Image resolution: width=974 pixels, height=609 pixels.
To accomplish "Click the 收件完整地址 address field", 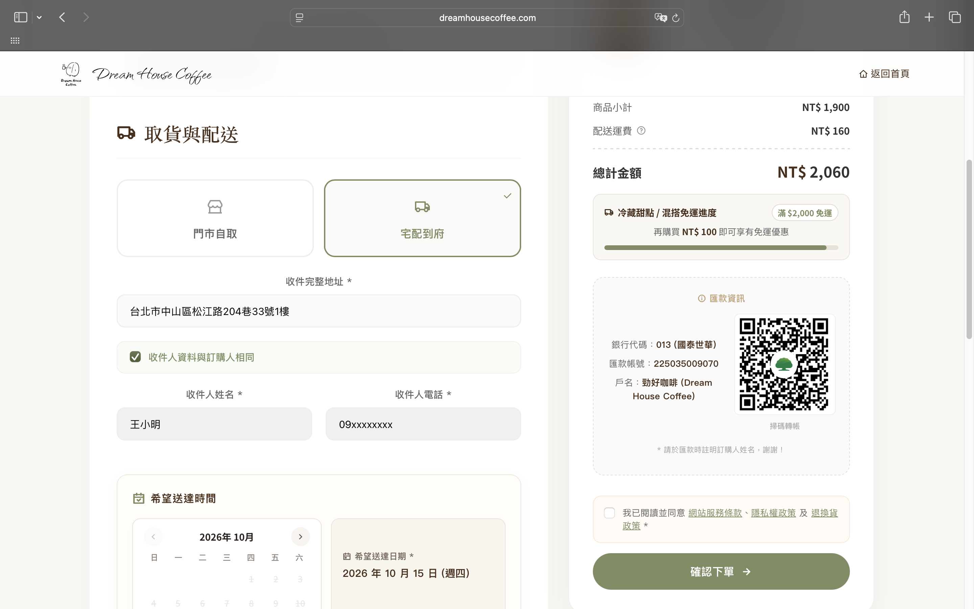I will click(x=319, y=311).
